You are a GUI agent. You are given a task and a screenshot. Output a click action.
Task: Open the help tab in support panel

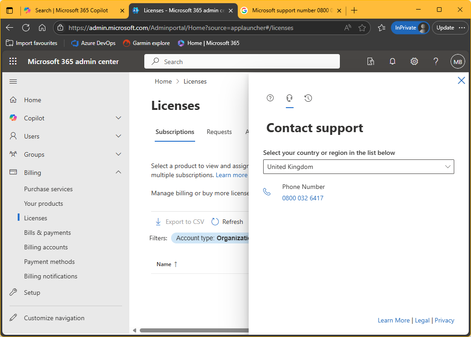click(x=270, y=98)
